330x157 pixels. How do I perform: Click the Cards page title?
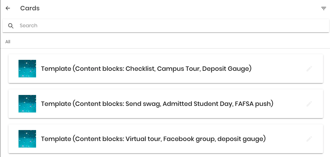pyautogui.click(x=30, y=8)
